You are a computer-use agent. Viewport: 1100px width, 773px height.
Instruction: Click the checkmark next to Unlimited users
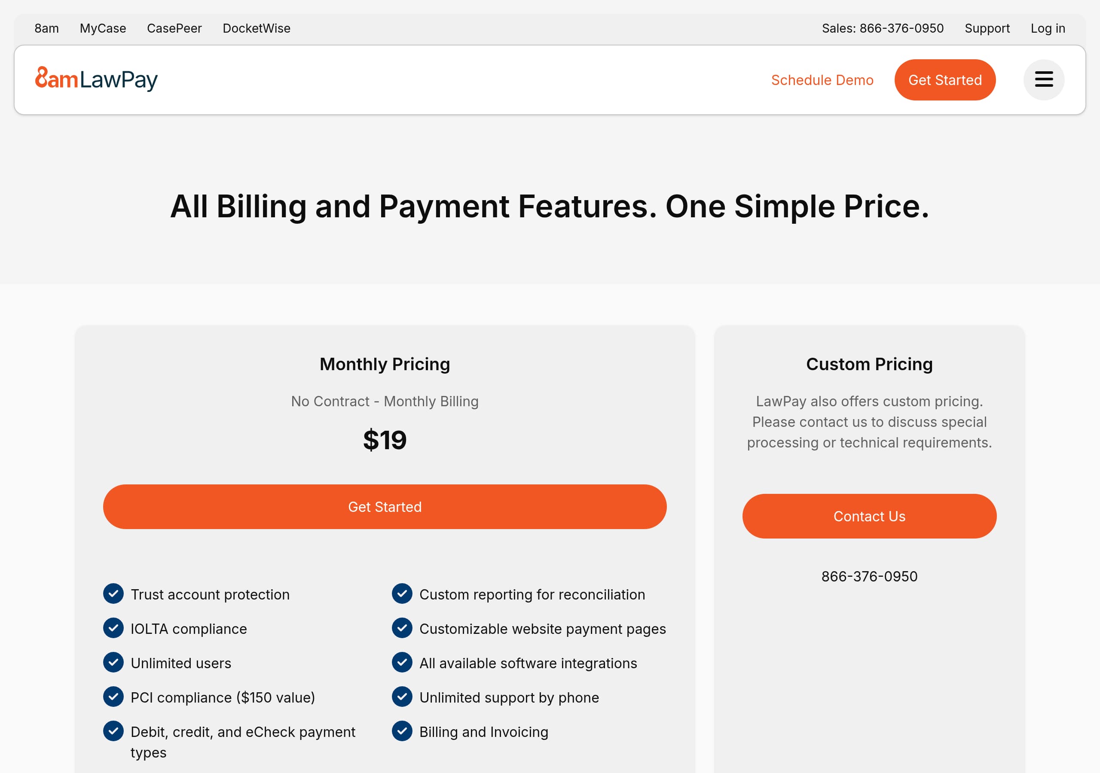coord(113,663)
